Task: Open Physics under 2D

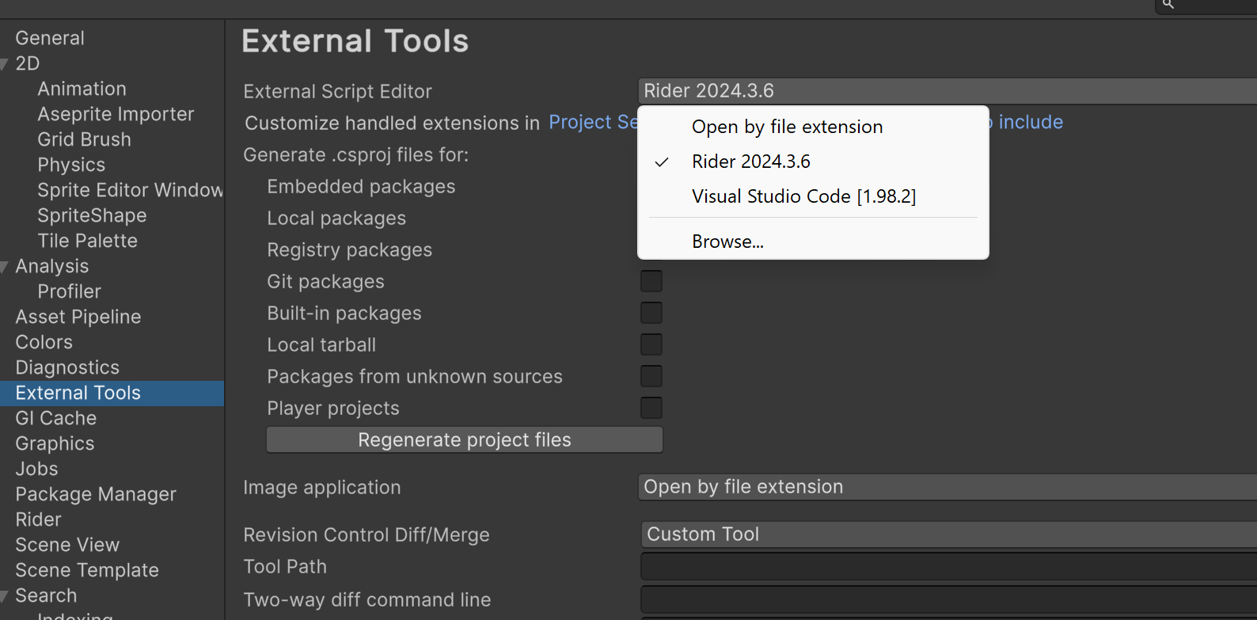Action: [71, 165]
